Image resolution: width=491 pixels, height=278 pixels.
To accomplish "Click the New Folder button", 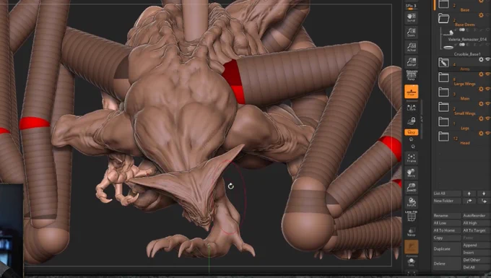I will [x=447, y=201].
